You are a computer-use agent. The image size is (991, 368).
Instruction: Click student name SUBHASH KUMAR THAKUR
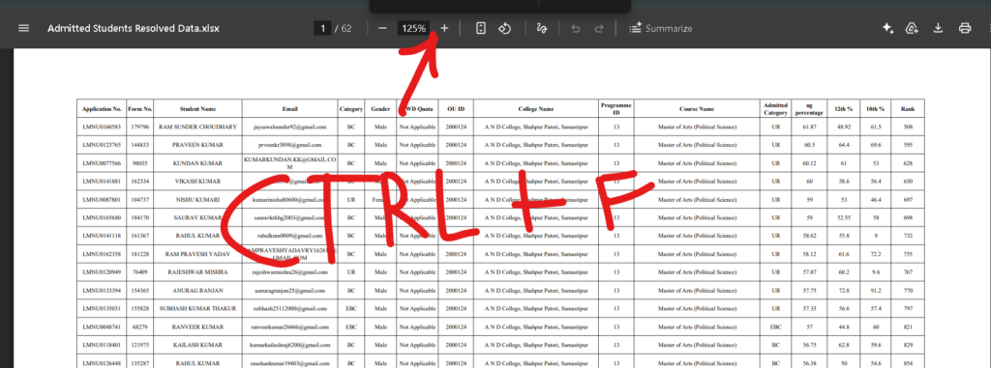pyautogui.click(x=197, y=309)
